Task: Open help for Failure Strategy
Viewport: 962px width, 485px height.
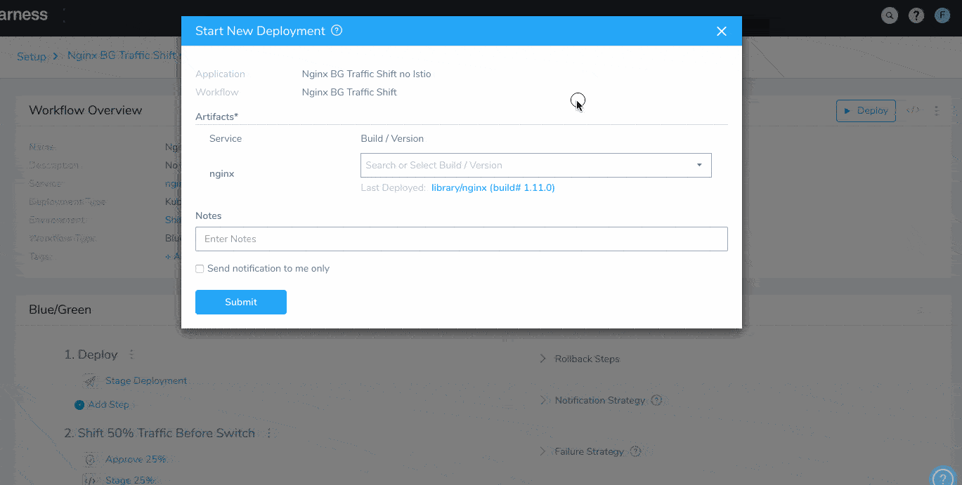Action: point(635,451)
